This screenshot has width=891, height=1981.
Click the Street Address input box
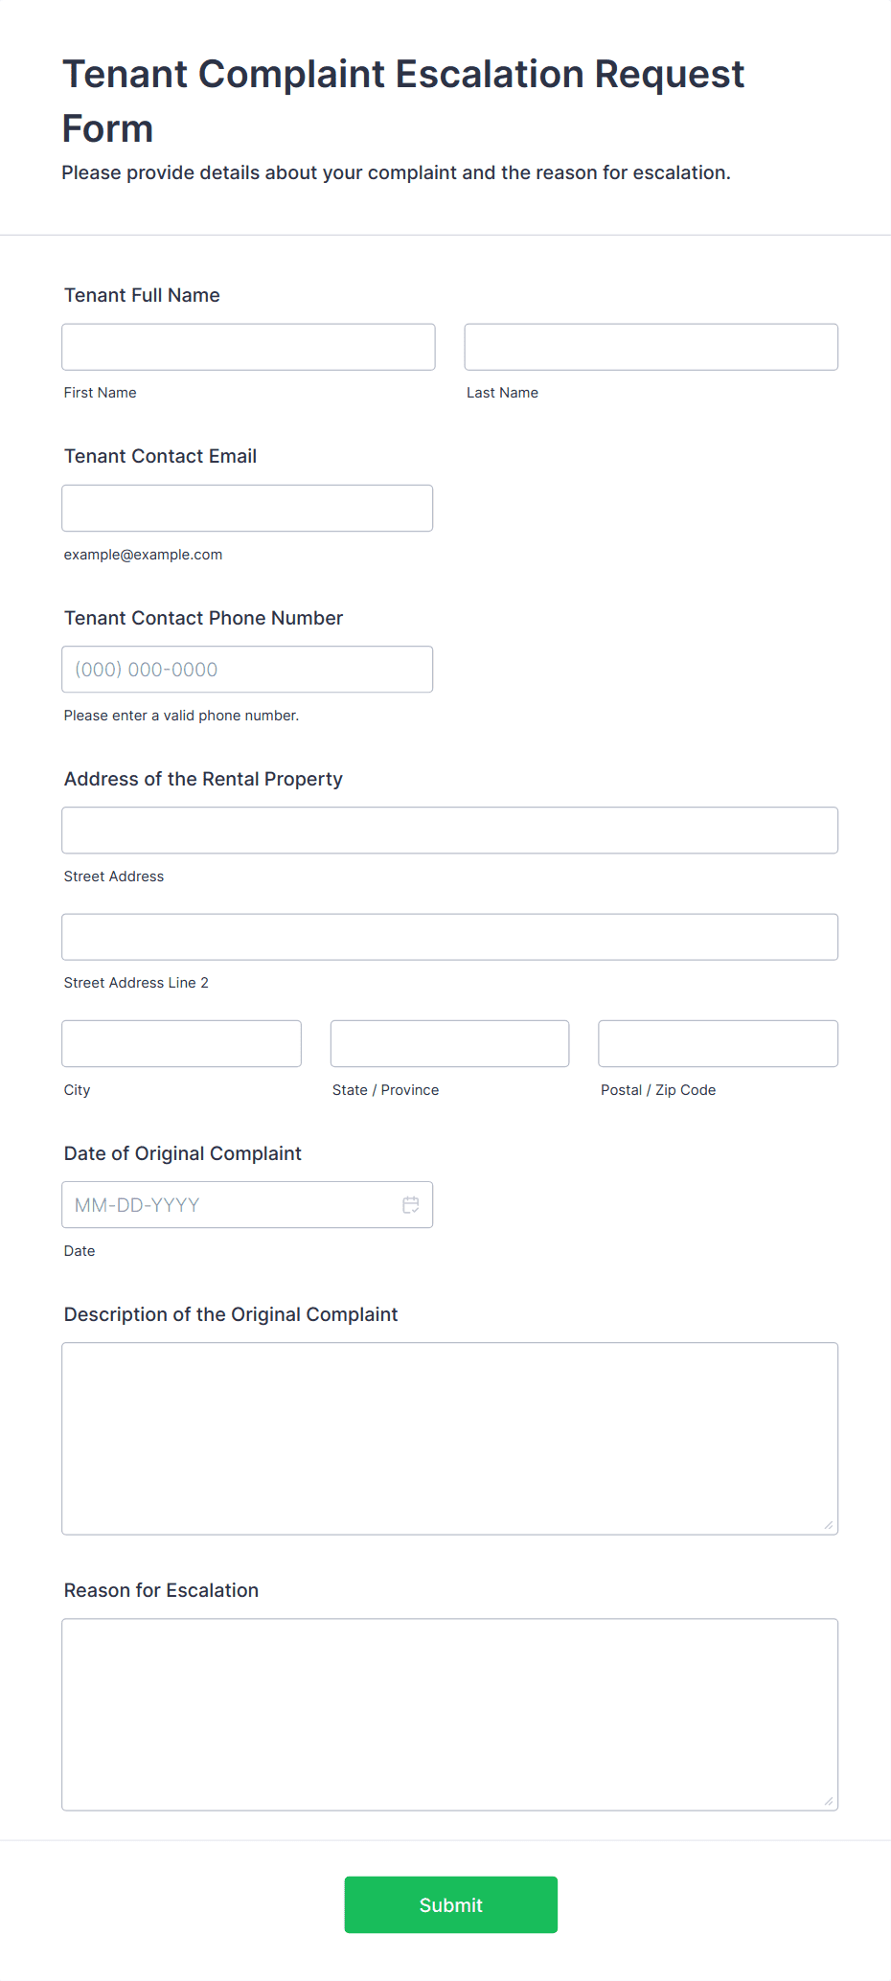pos(450,831)
